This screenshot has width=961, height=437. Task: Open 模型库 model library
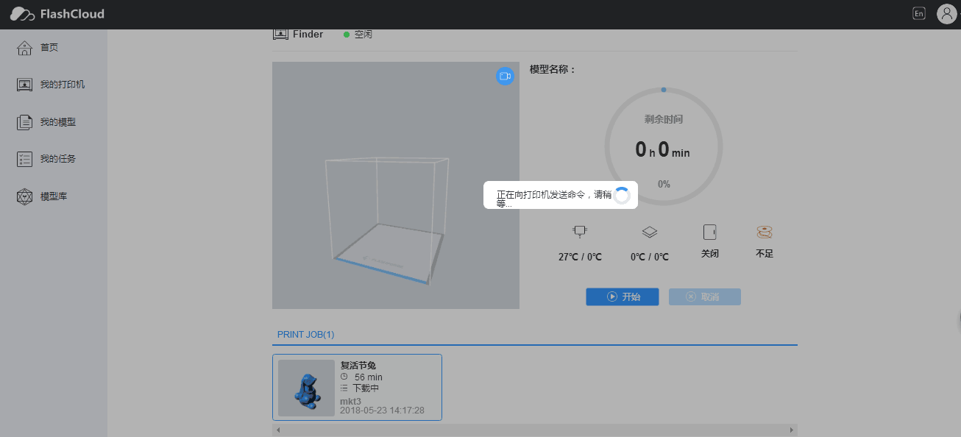[x=54, y=196]
